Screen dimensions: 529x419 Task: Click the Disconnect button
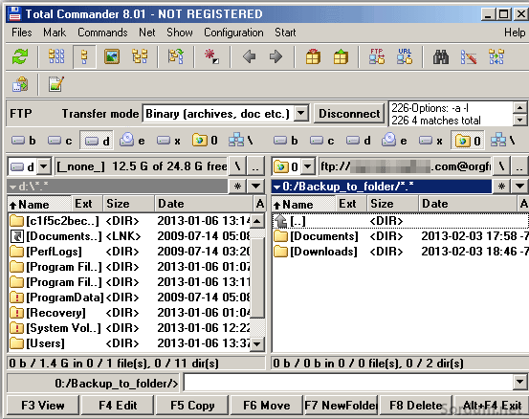(x=349, y=113)
